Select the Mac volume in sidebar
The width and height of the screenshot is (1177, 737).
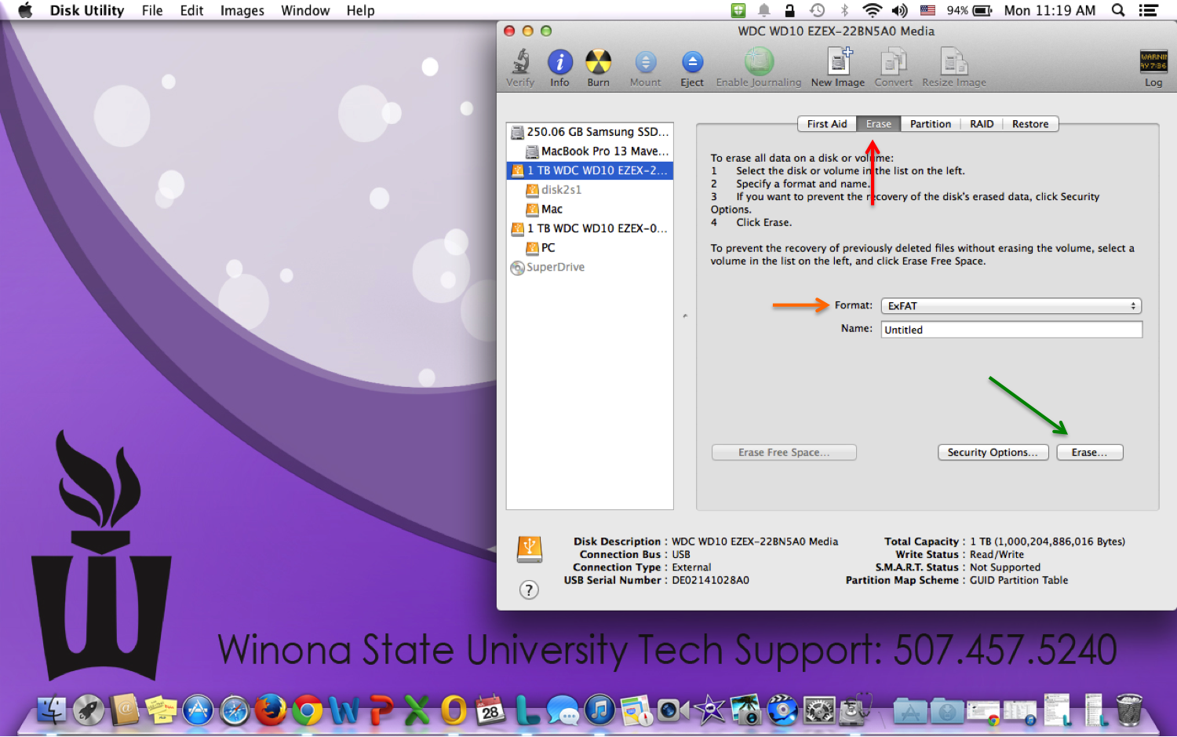click(552, 210)
